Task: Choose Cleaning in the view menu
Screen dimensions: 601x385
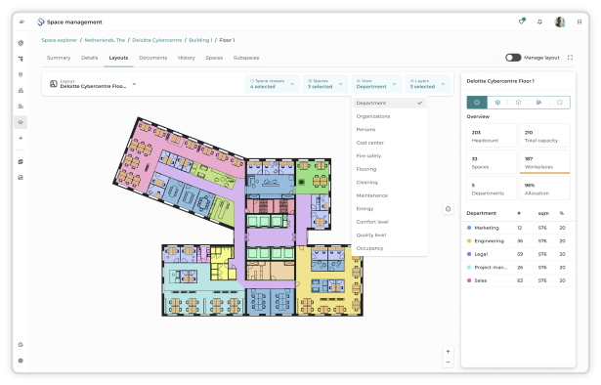Action: click(389, 183)
